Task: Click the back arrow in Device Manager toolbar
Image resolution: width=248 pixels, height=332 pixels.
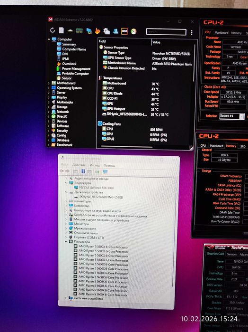Action: [62, 171]
